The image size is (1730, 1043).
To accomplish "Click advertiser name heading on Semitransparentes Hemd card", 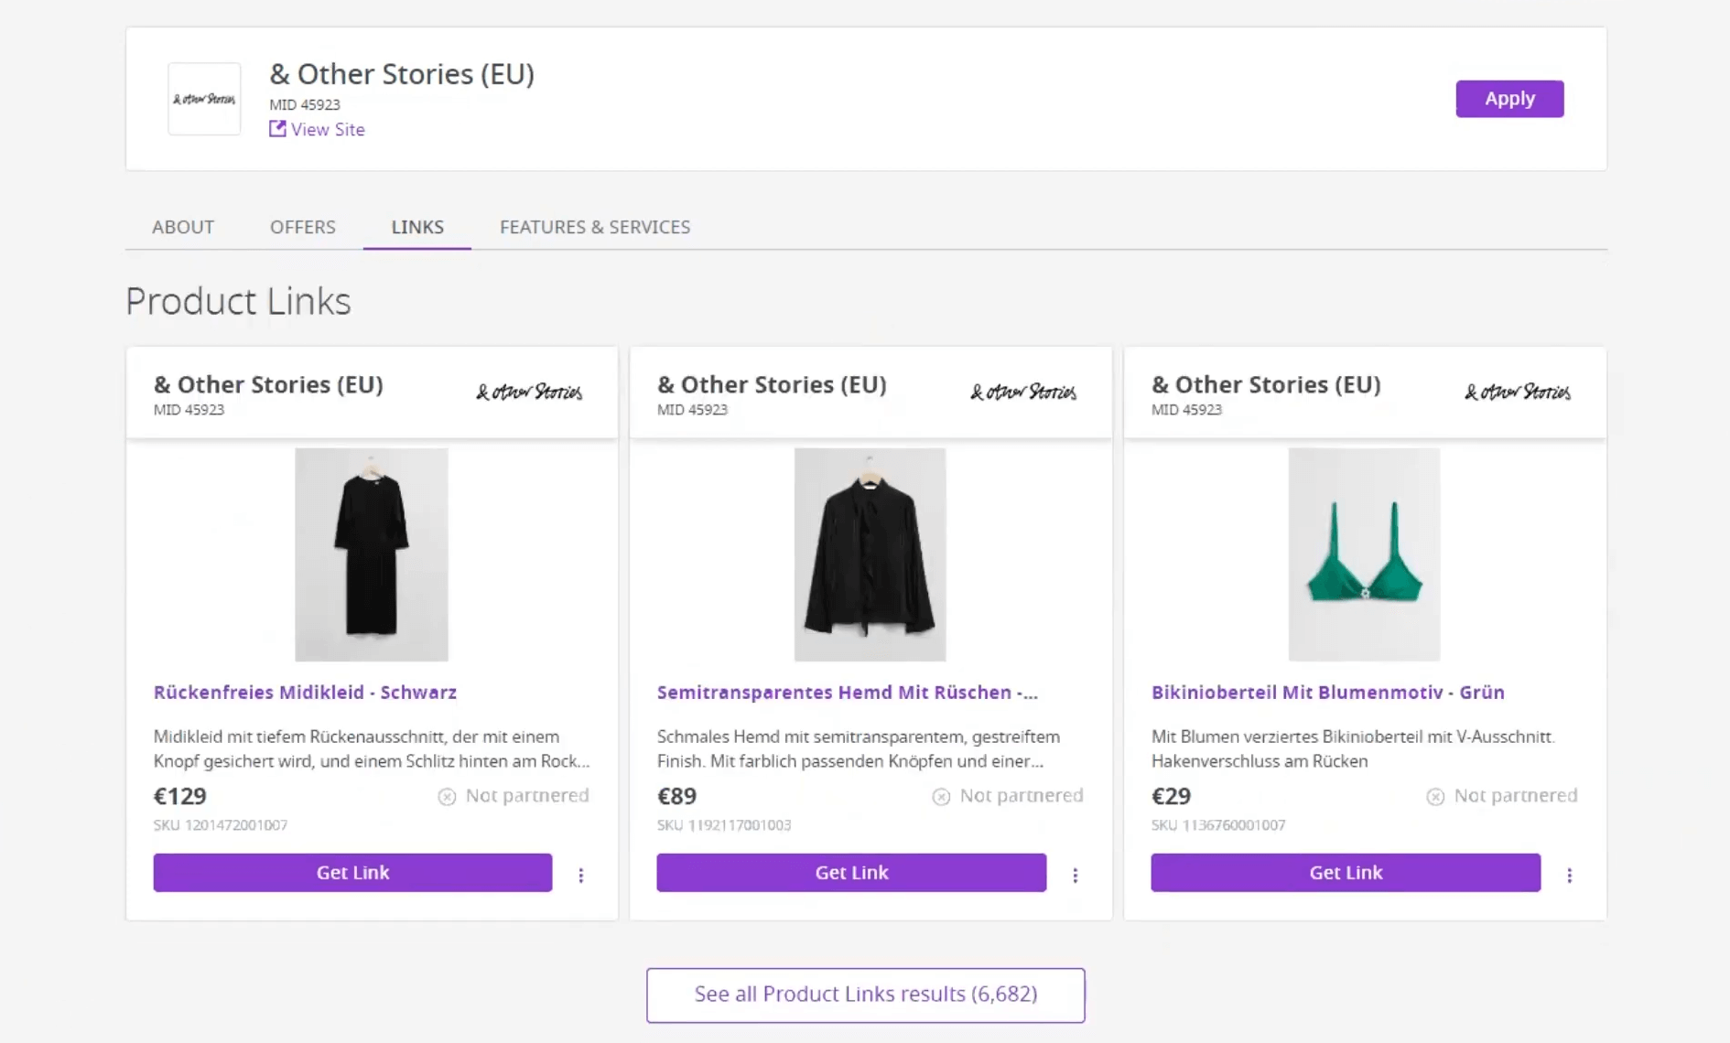I will coord(772,385).
